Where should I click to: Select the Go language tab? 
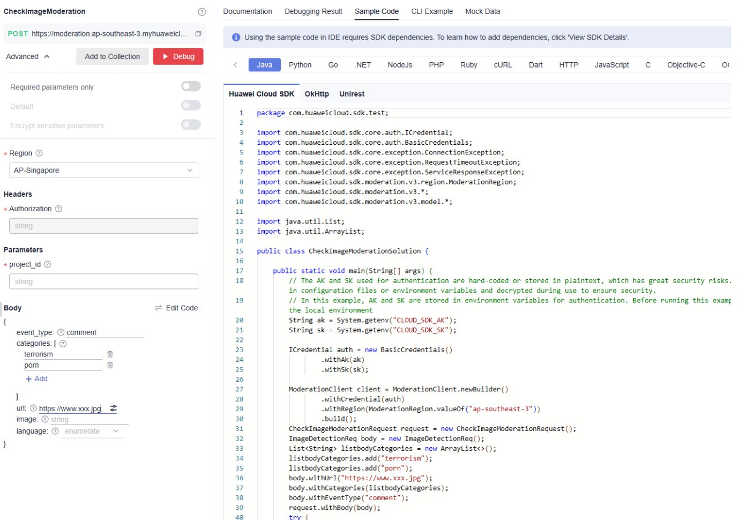[333, 65]
